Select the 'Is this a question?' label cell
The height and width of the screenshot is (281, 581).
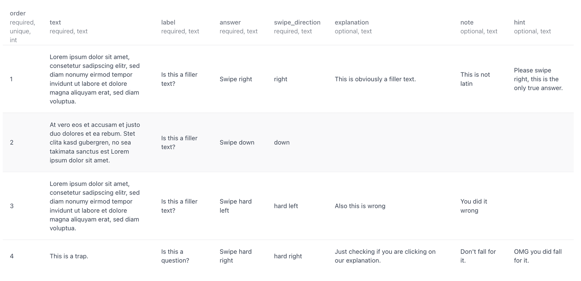click(x=175, y=256)
